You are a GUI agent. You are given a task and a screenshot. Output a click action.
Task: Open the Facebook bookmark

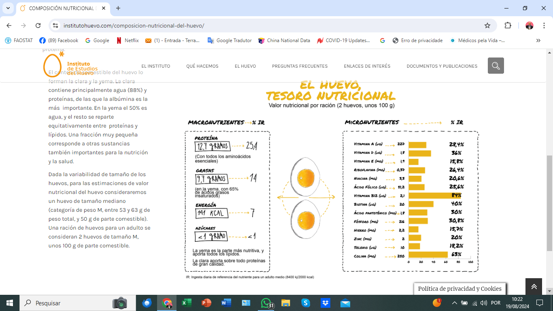pyautogui.click(x=59, y=40)
